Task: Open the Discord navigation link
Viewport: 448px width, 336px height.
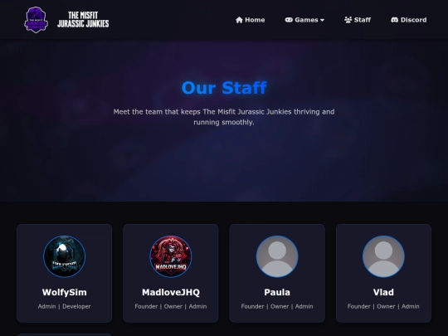Action: (408, 20)
